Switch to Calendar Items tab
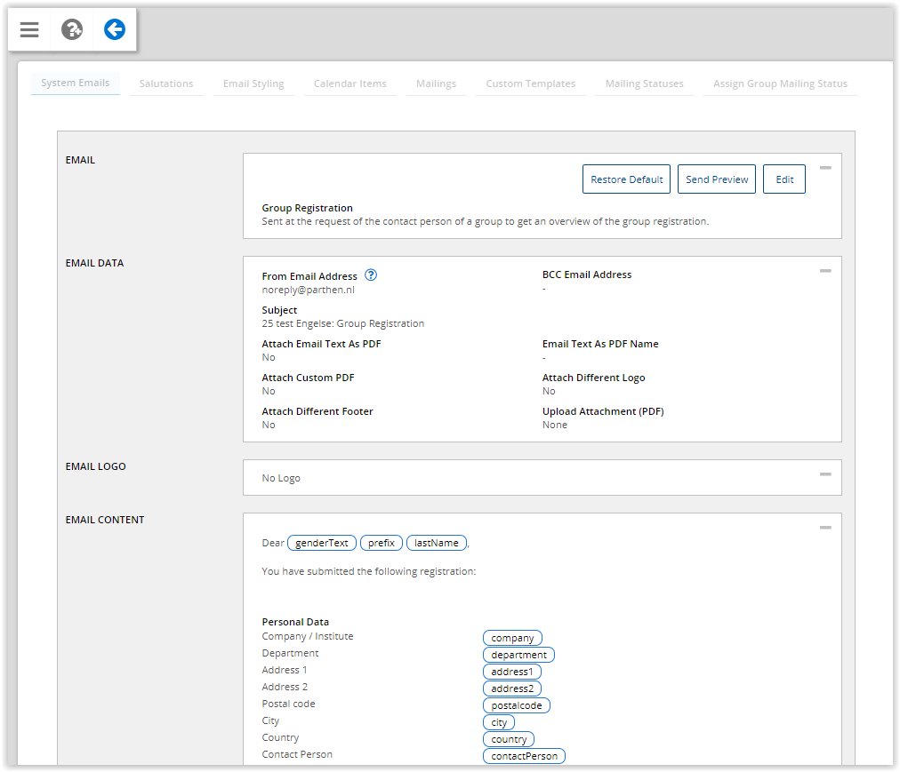This screenshot has height=772, width=900. point(350,84)
